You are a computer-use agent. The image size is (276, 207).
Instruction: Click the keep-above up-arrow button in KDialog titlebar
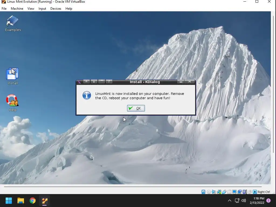click(x=87, y=81)
